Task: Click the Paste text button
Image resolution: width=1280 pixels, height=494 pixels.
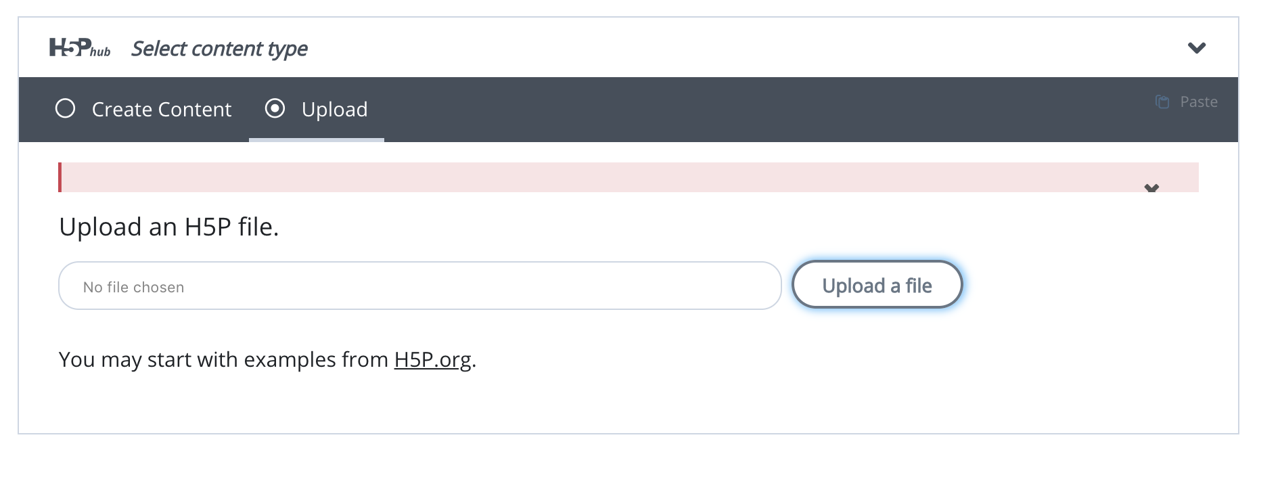Action: (x=1199, y=102)
